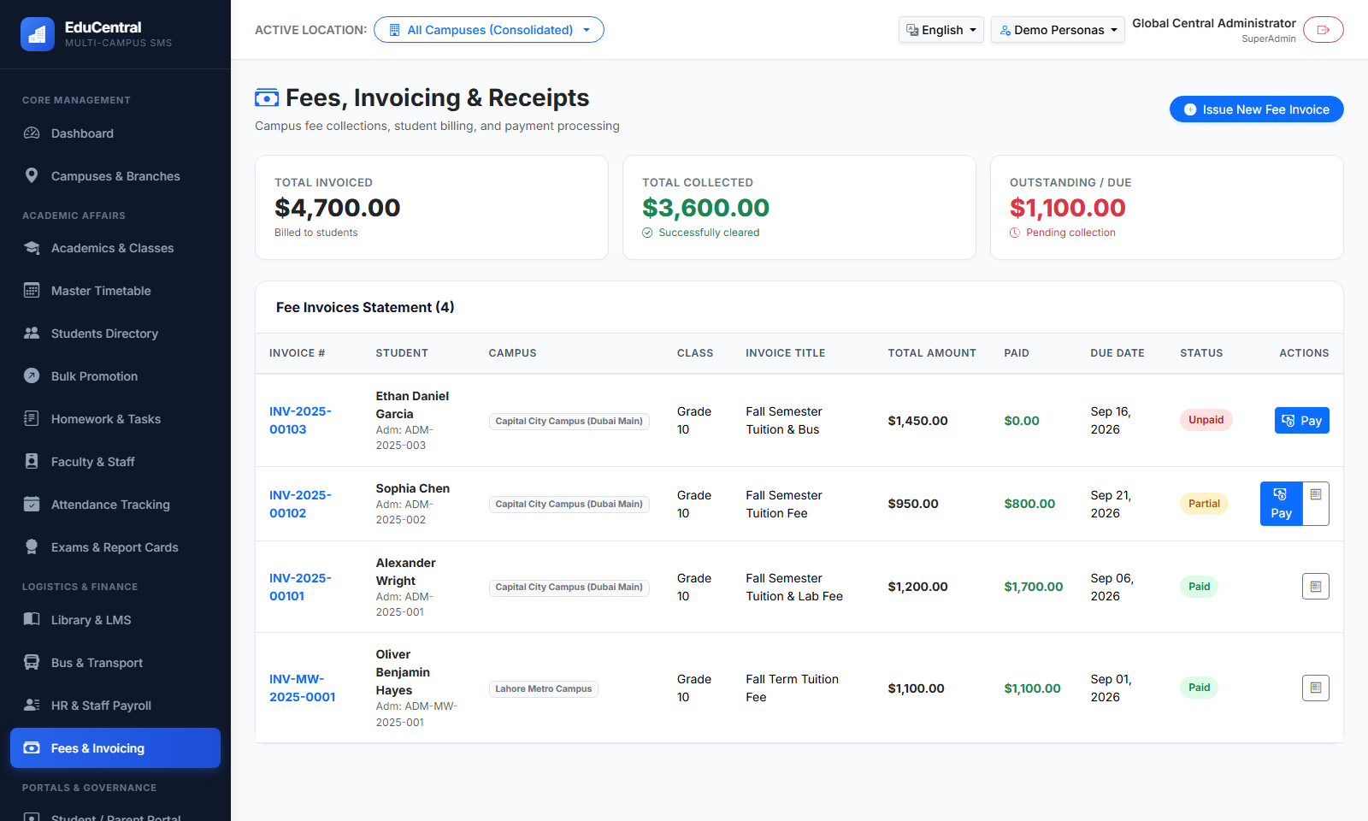This screenshot has height=821, width=1368.
Task: Click the Academics & Classes cap icon
Action: pos(32,248)
